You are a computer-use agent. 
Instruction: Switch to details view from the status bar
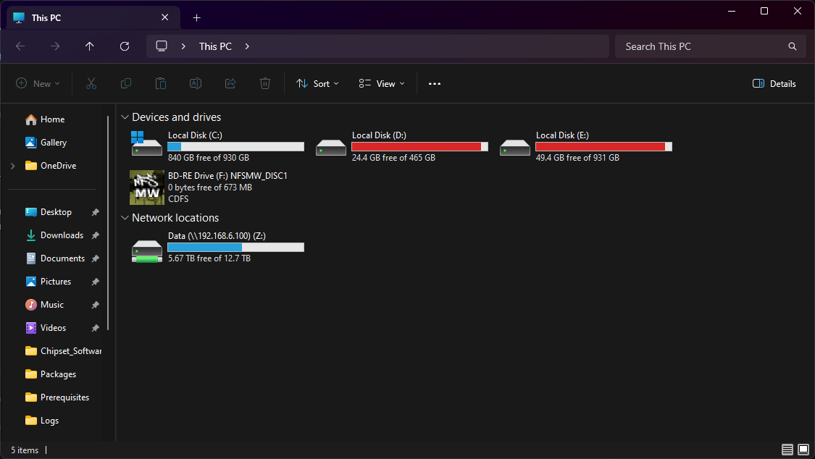point(787,450)
